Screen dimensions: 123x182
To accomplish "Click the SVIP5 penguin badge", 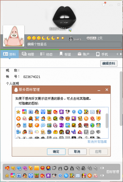I will tap(75, 38).
